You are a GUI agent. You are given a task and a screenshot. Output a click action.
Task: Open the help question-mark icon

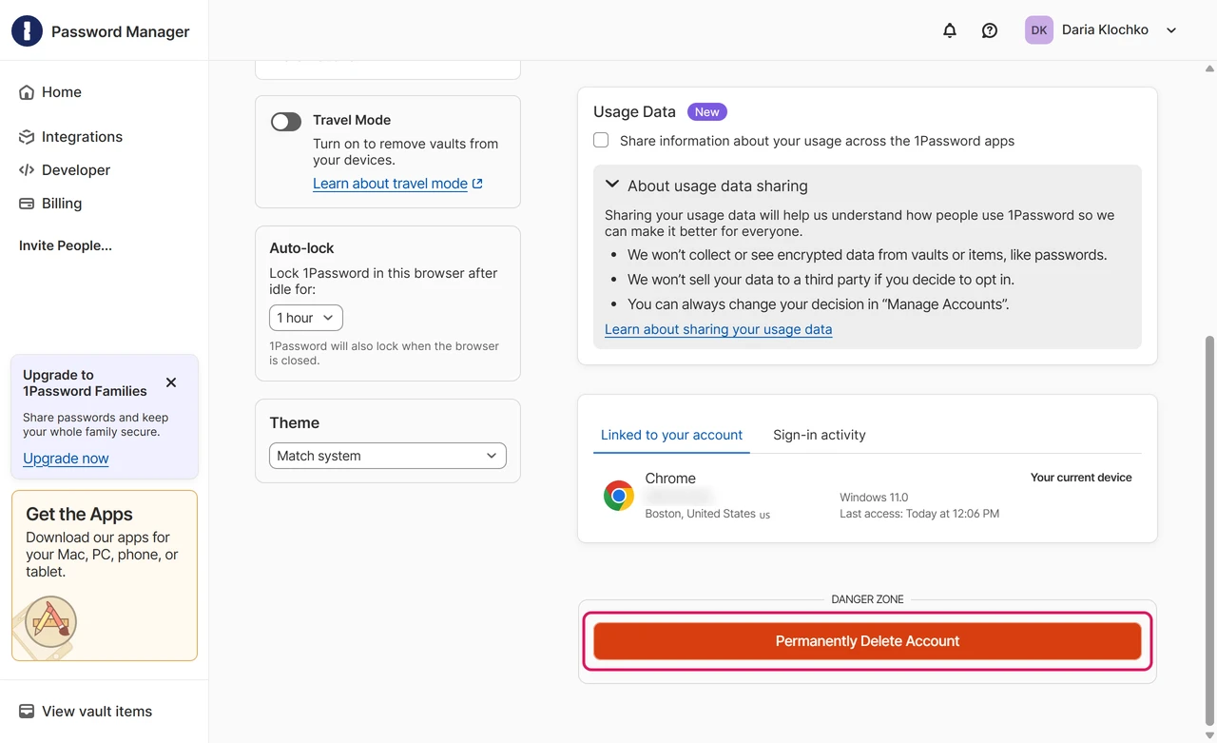(x=990, y=30)
